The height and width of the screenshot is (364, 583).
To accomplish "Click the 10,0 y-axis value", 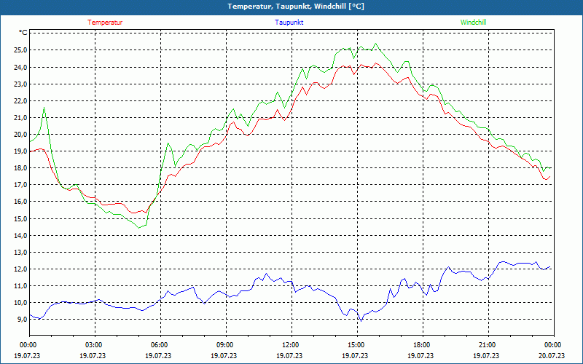I will pos(21,302).
